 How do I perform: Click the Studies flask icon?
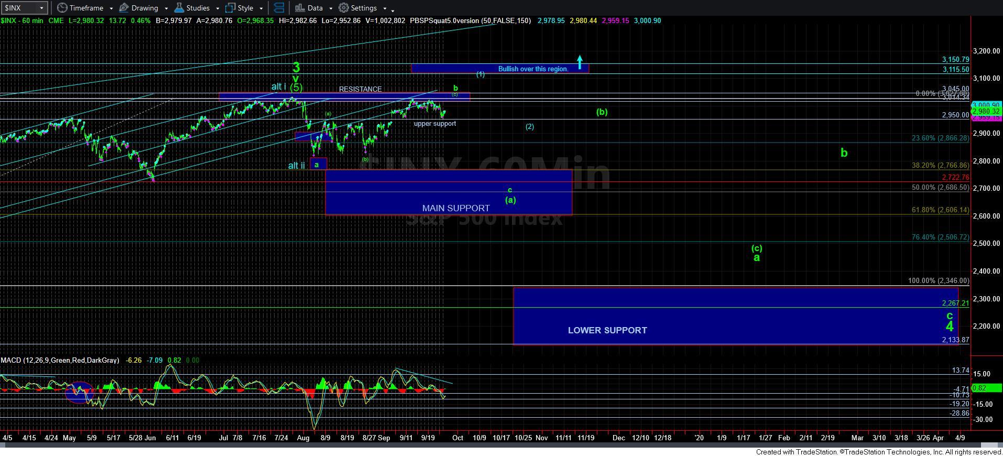tap(179, 8)
